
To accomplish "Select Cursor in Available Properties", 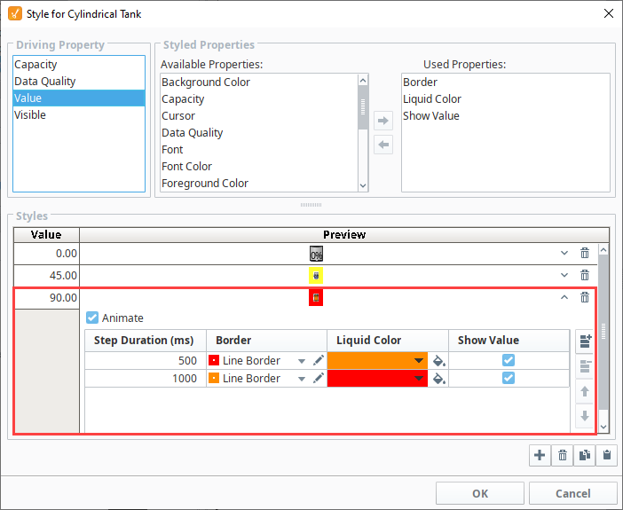I will click(259, 116).
